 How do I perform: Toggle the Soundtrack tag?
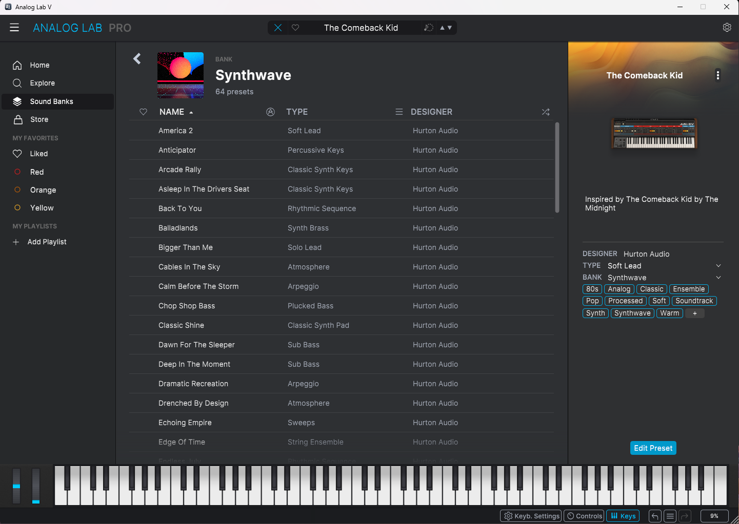pos(694,301)
